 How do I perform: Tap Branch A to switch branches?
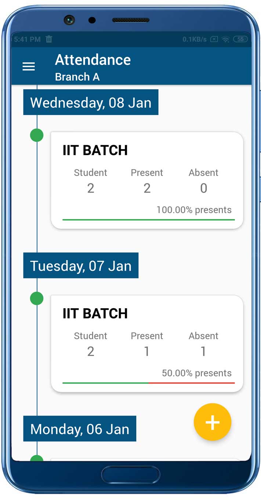point(78,77)
